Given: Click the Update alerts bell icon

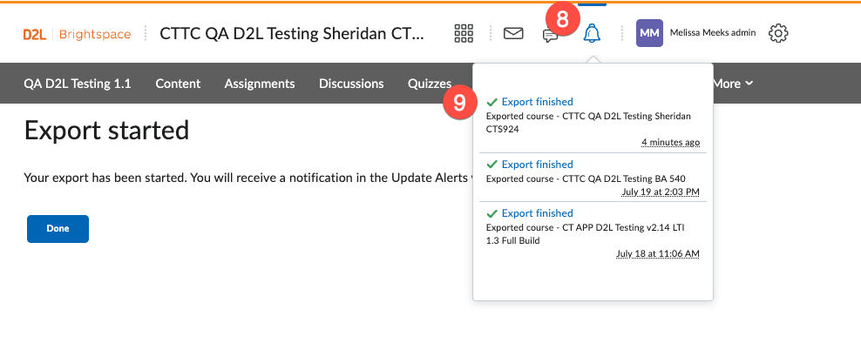Looking at the screenshot, I should pos(593,34).
